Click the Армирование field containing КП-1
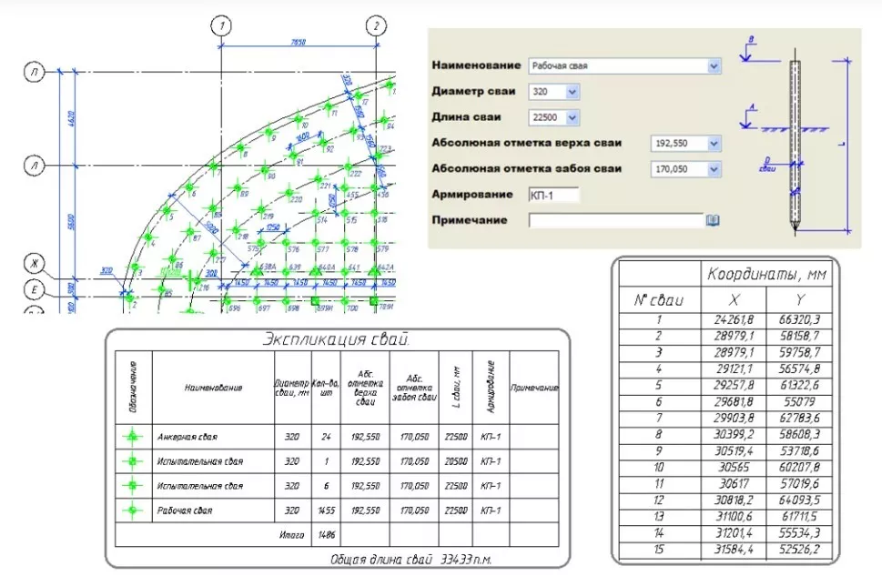Image resolution: width=882 pixels, height=587 pixels. (555, 194)
